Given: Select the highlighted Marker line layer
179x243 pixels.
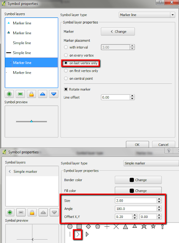Looking at the screenshot, I should [x=31, y=63].
